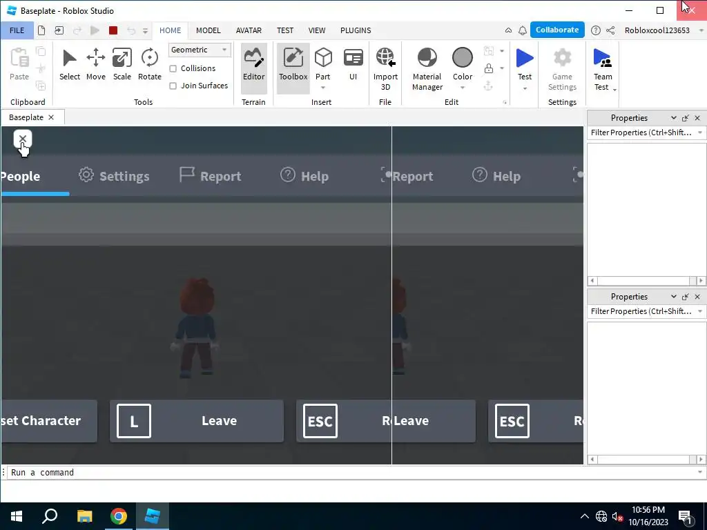Viewport: 707px width, 530px height.
Task: Insert a Part cube
Action: click(x=323, y=58)
